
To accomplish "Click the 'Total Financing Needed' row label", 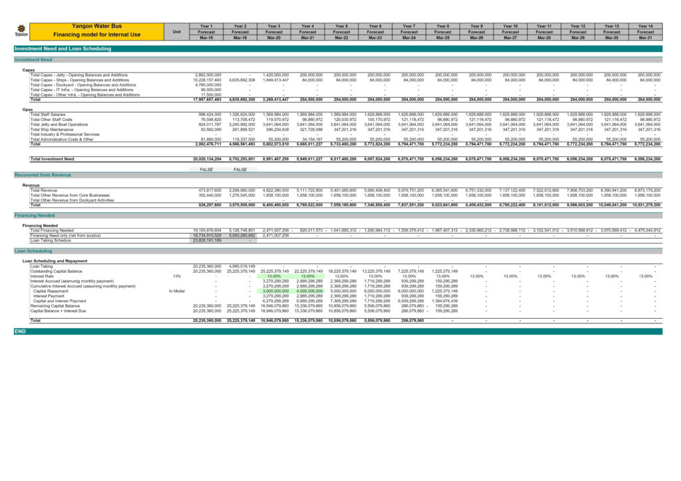I will (x=52, y=230).
